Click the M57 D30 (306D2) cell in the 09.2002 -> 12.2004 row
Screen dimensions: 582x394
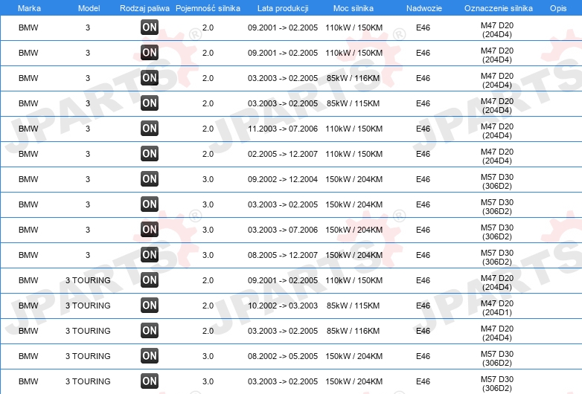click(497, 181)
